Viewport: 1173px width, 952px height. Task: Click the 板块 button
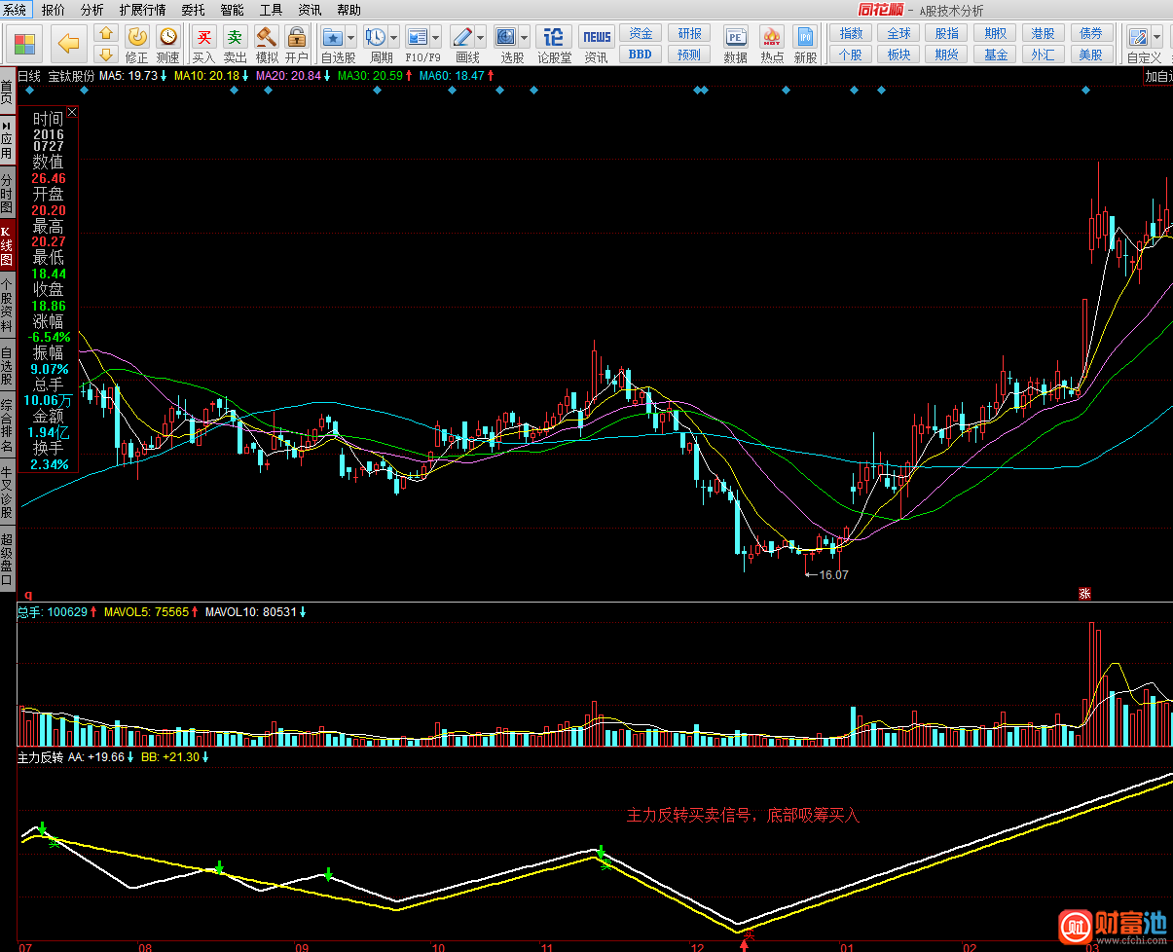[898, 55]
